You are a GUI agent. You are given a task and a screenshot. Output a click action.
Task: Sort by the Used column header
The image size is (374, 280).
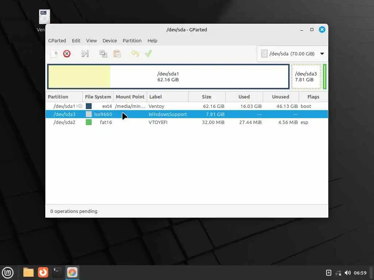[x=244, y=97]
